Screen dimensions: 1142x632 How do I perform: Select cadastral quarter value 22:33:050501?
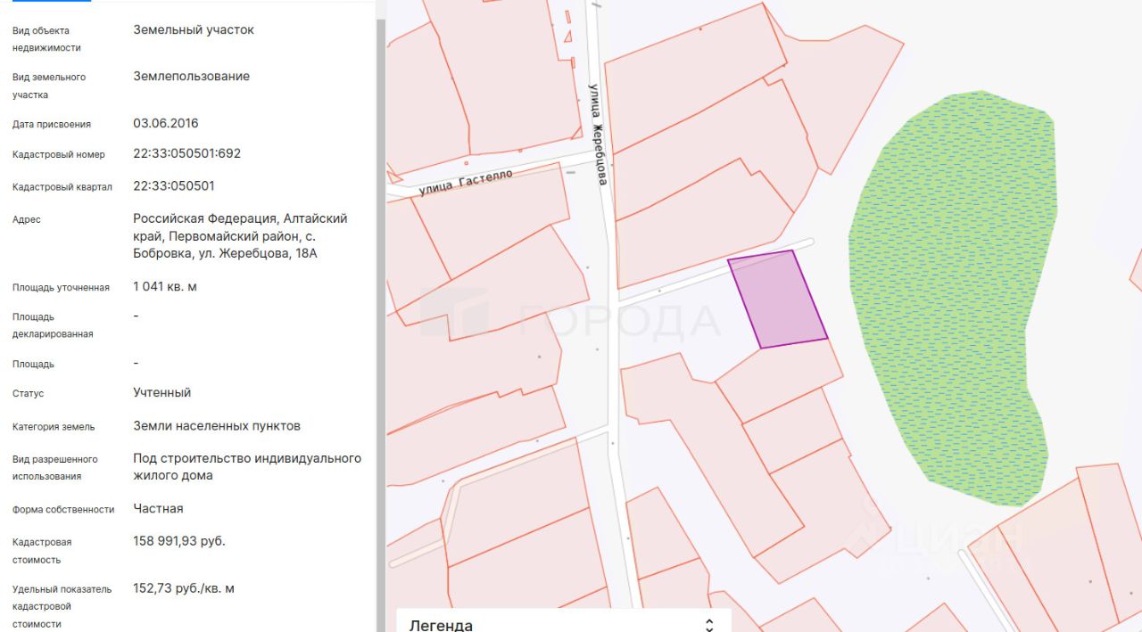click(174, 185)
